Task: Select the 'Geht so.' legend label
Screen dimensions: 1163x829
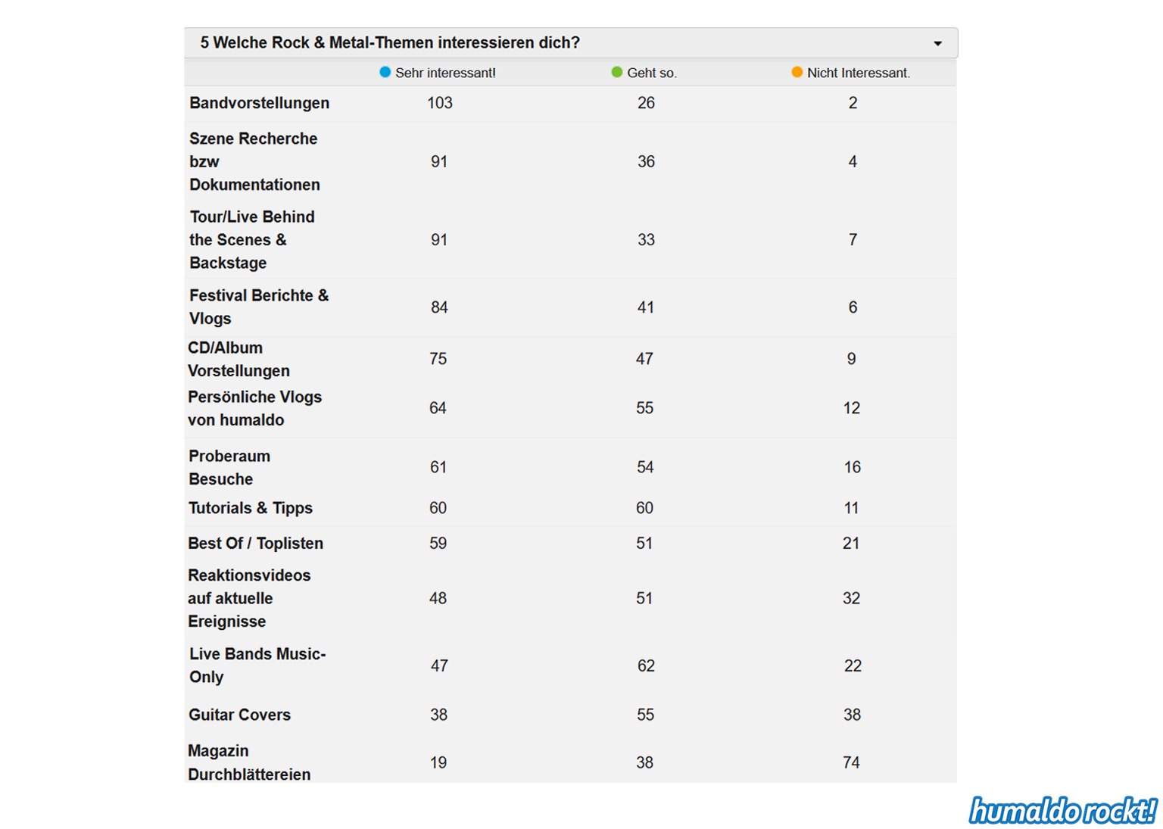Action: (652, 73)
